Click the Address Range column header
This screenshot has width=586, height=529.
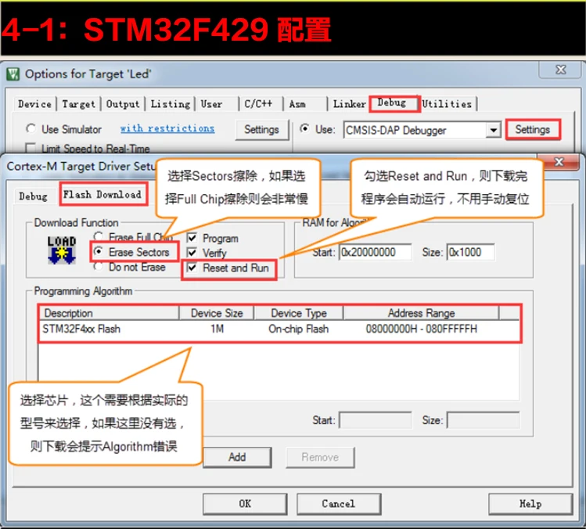[x=421, y=313]
